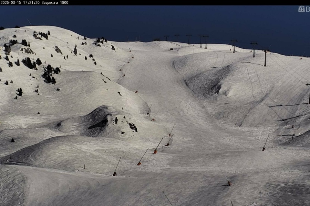Click the small dark hut on the ridge
This screenshot has width=310, height=206.
tap(172, 49)
